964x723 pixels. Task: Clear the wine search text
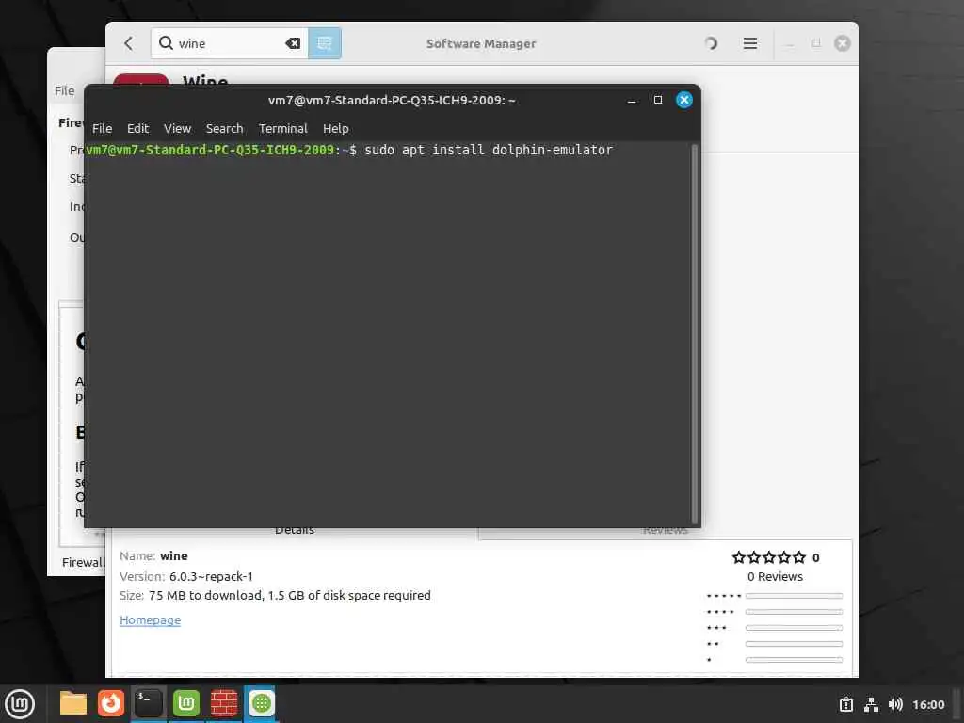click(294, 43)
